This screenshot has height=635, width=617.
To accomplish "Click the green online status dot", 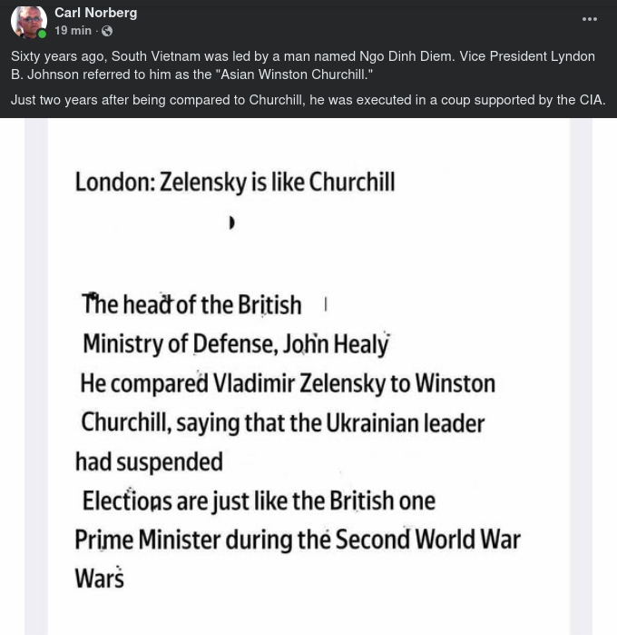I will (42, 35).
